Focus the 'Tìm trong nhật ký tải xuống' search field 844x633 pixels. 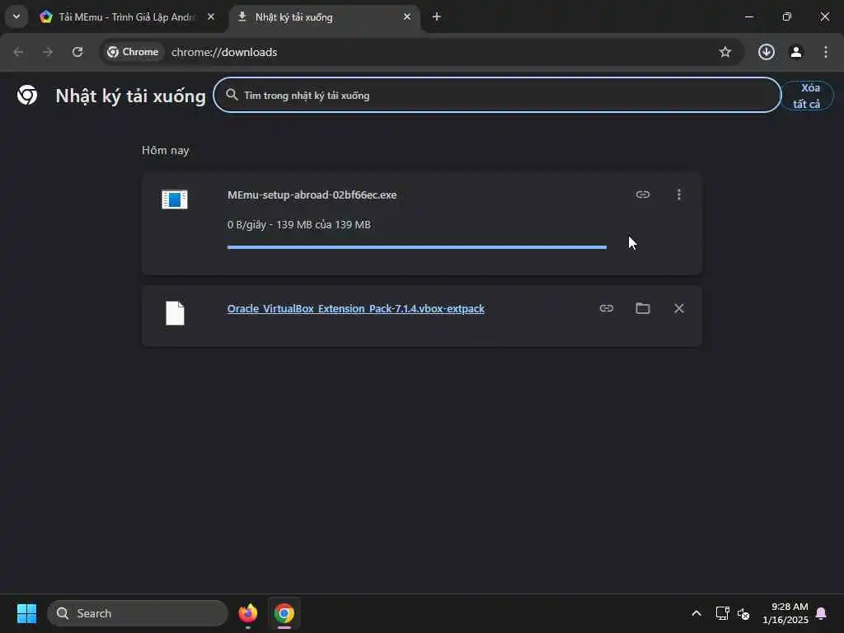[497, 96]
